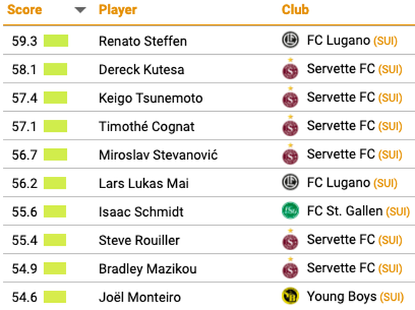Toggle sort arrow next to Score header
Screen dimensions: 415x310
click(80, 10)
